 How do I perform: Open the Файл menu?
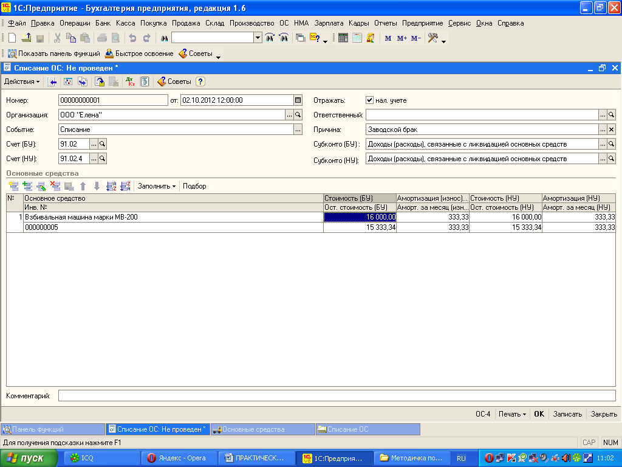(17, 23)
